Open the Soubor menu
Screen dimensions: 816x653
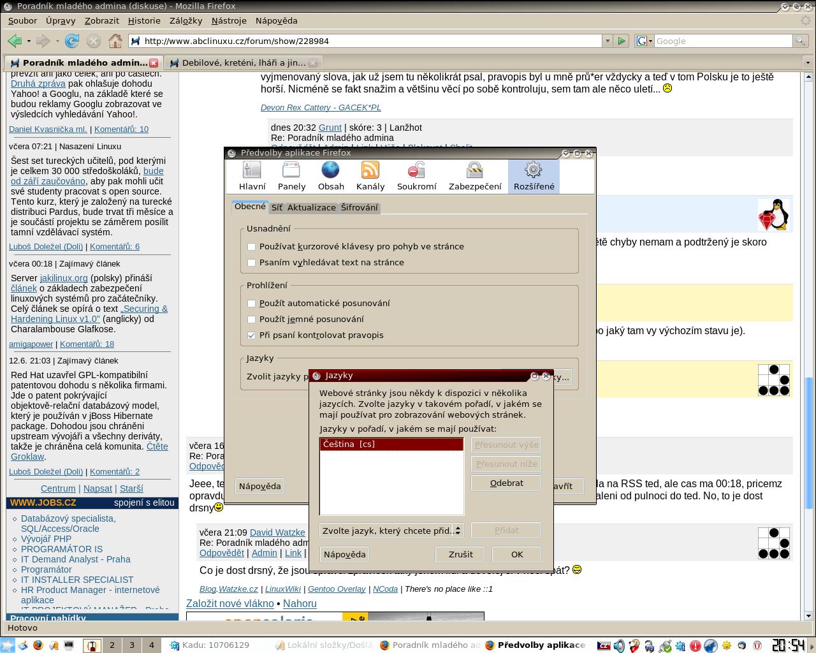pyautogui.click(x=22, y=20)
